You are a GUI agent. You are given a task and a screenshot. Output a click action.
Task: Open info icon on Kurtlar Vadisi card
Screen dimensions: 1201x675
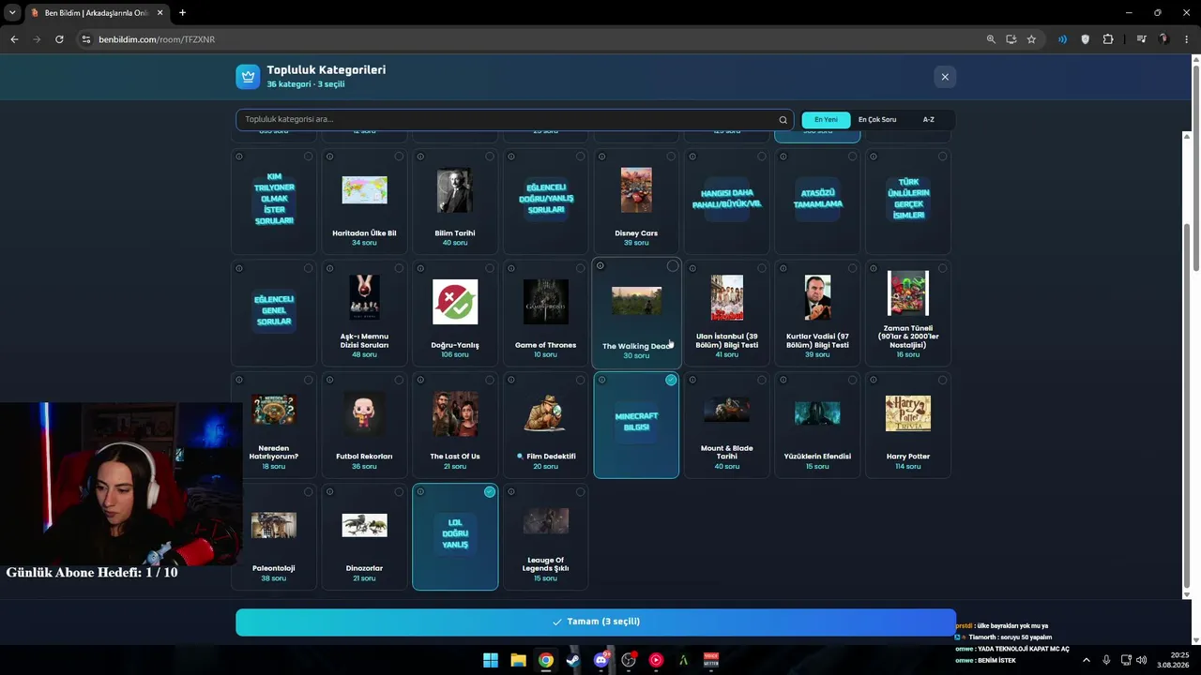click(783, 268)
